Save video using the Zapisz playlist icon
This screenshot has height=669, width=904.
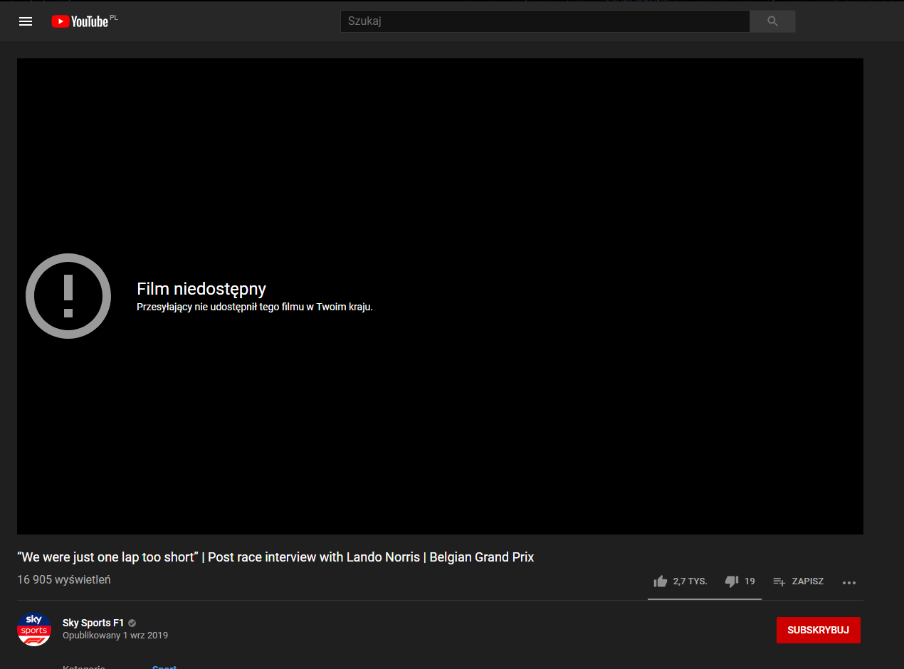click(779, 581)
